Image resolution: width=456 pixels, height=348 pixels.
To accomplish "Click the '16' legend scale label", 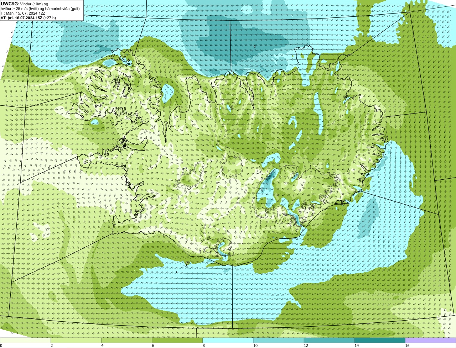I will click(x=407, y=346).
